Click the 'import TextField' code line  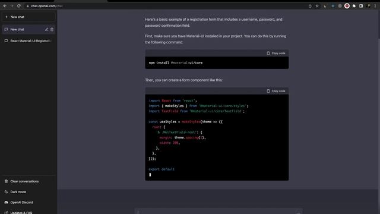pyautogui.click(x=197, y=111)
